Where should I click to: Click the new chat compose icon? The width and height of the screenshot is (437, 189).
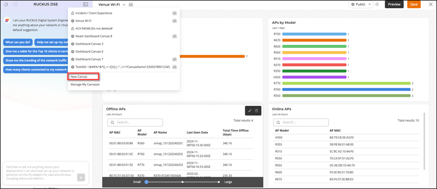15,4
